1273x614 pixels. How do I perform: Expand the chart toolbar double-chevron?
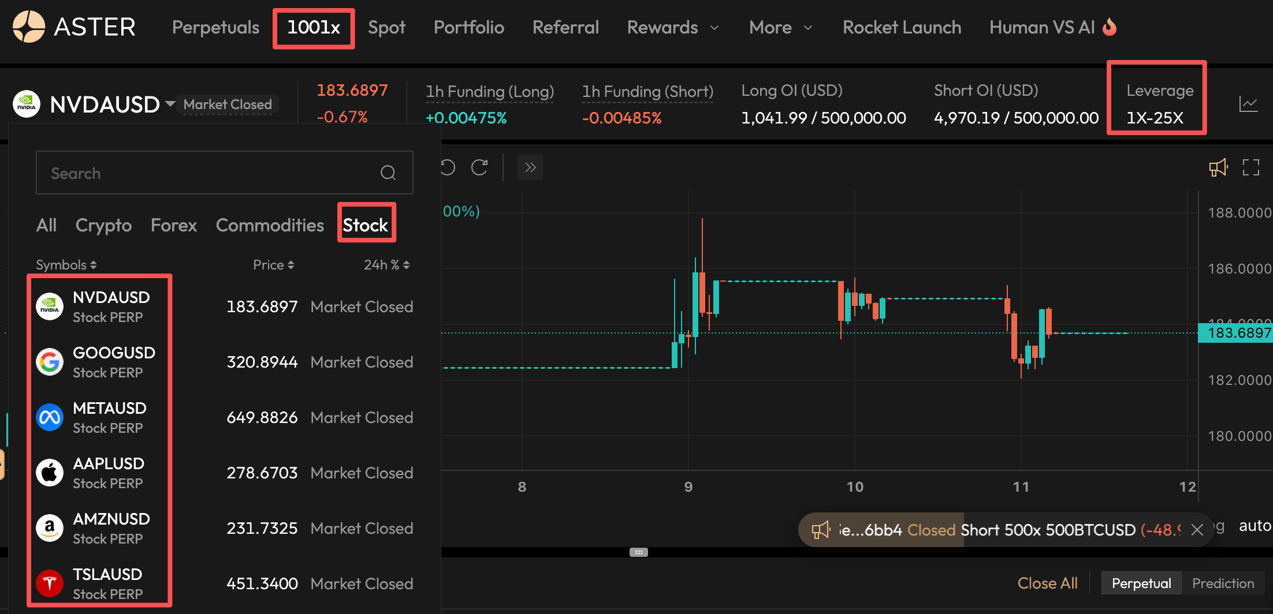(x=530, y=167)
